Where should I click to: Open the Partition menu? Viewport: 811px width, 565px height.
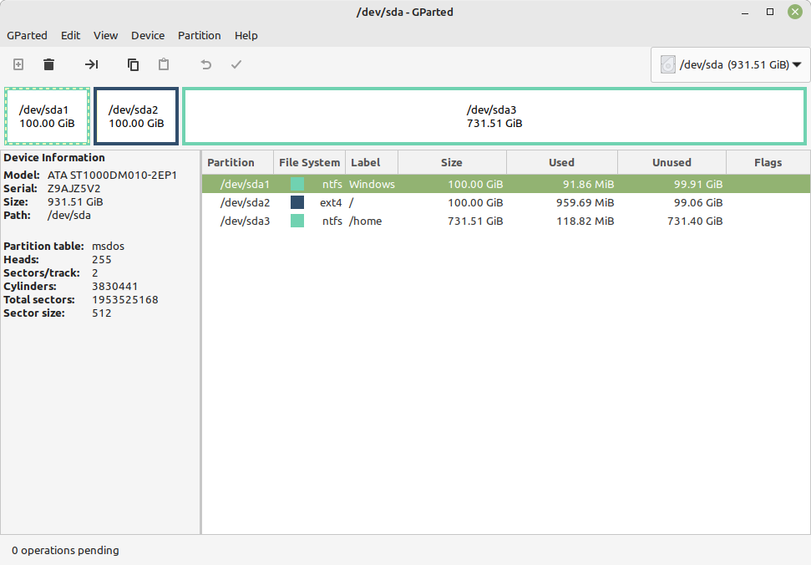tap(199, 35)
